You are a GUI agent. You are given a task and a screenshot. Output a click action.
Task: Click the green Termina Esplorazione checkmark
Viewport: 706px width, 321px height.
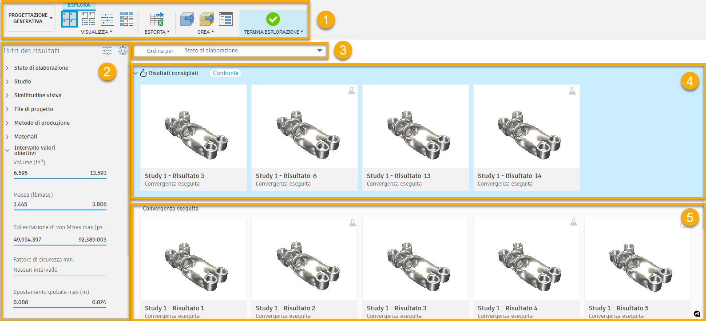click(273, 19)
